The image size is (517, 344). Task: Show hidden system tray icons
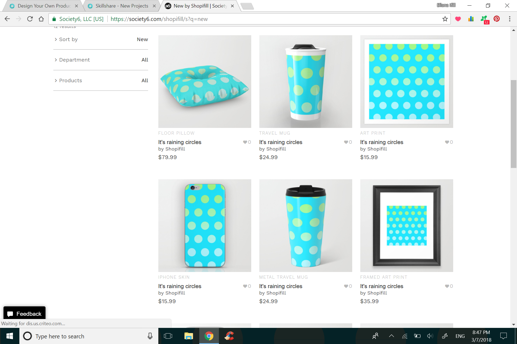click(x=392, y=336)
